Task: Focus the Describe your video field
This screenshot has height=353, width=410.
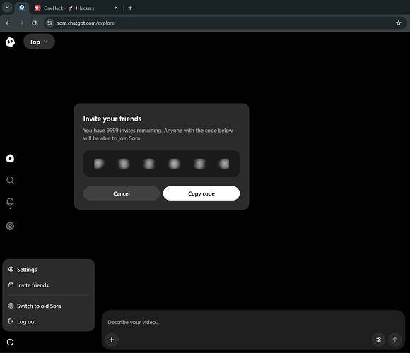Action: pos(253,322)
